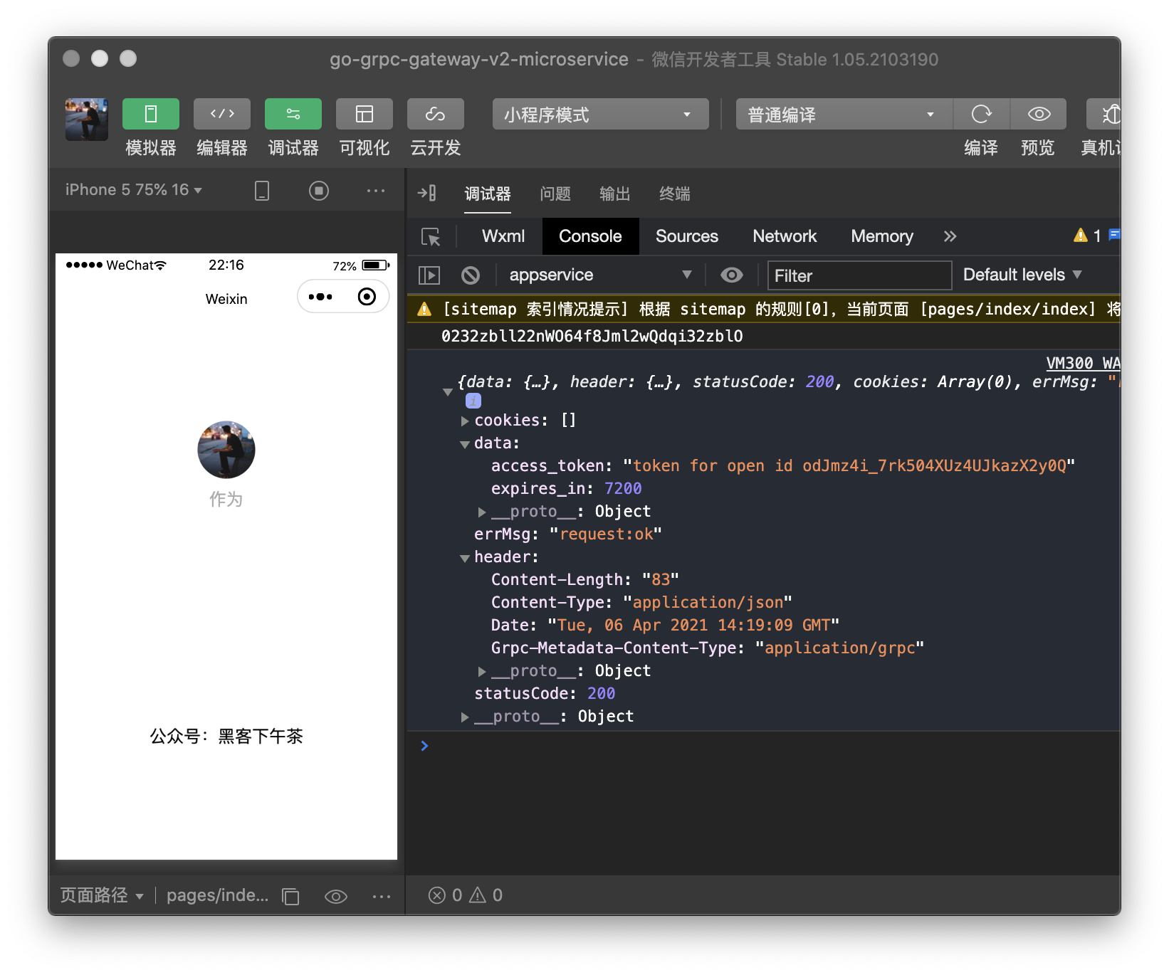Switch to the 调试器 tab
The image size is (1169, 975).
click(488, 194)
